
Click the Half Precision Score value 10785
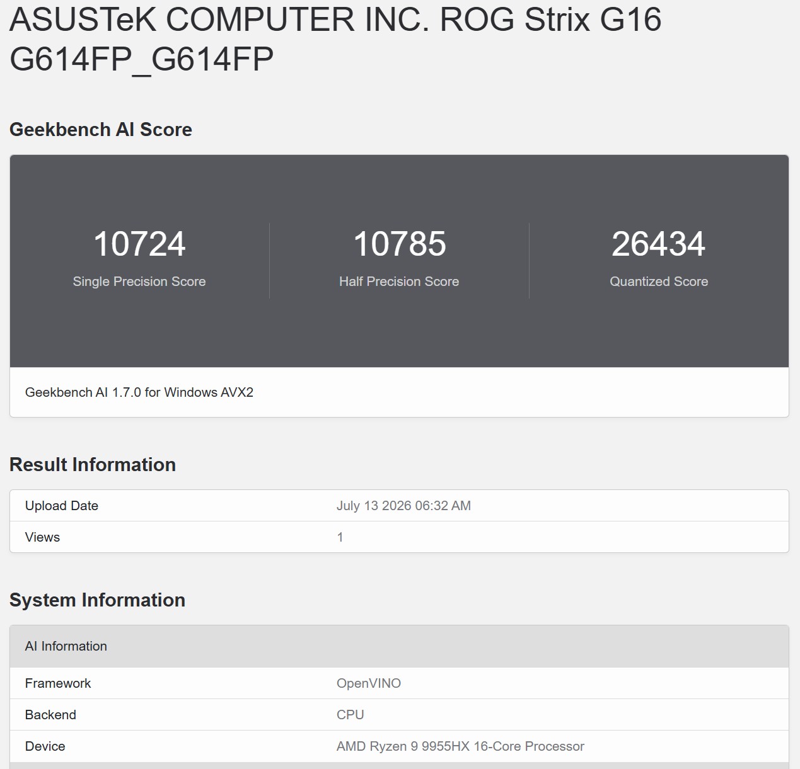399,244
